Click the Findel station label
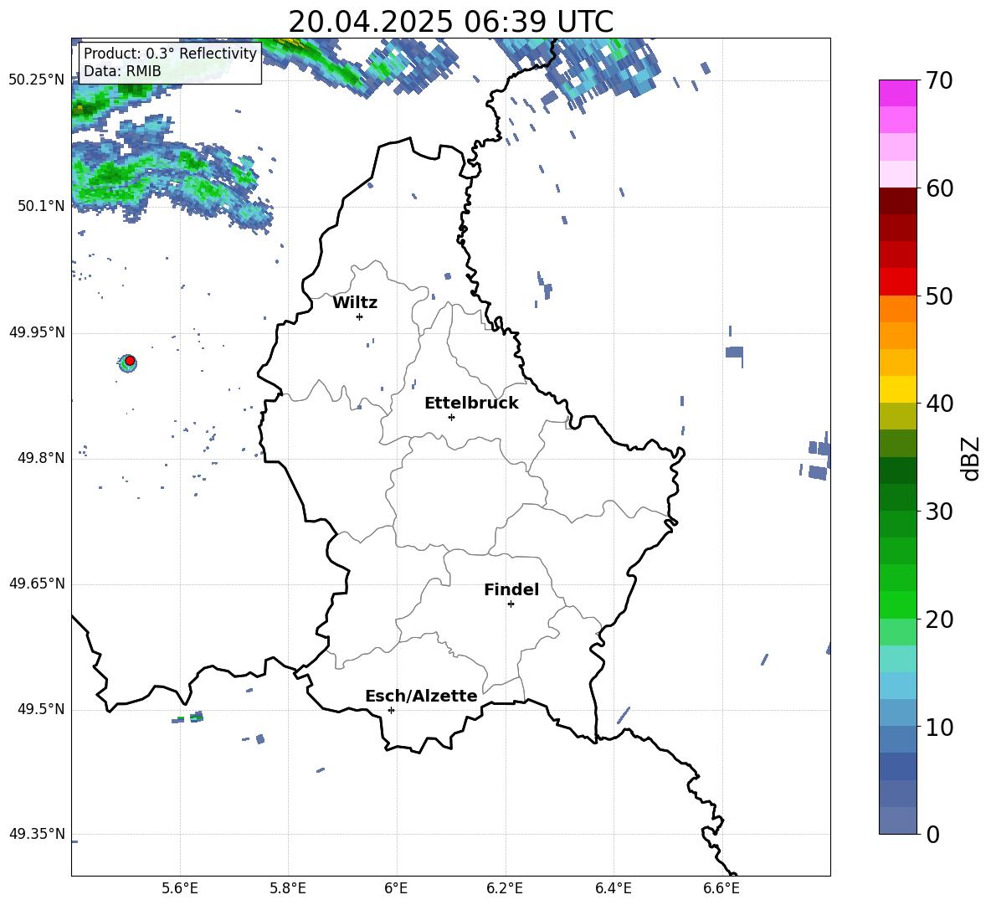991x905 pixels. 511,589
